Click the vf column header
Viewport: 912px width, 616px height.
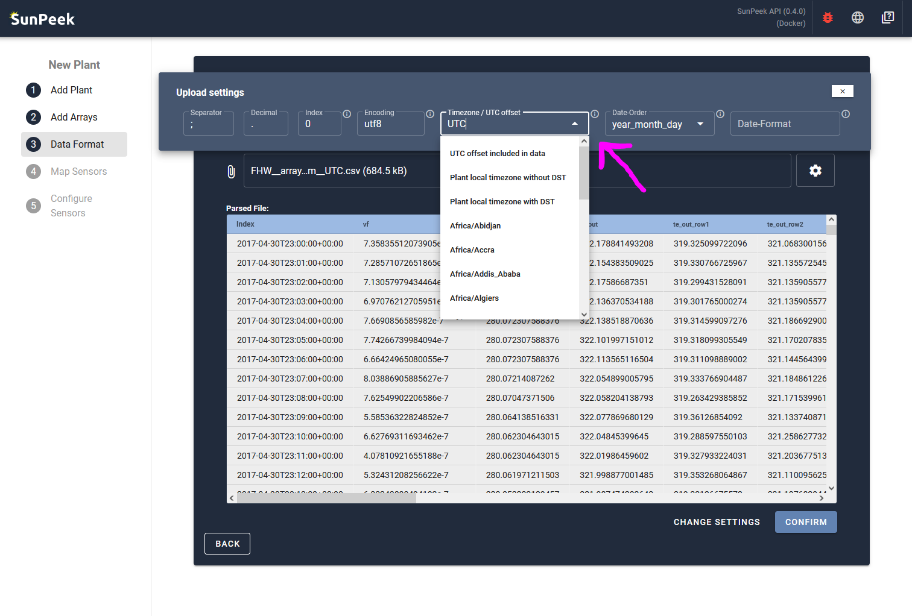[x=366, y=224]
